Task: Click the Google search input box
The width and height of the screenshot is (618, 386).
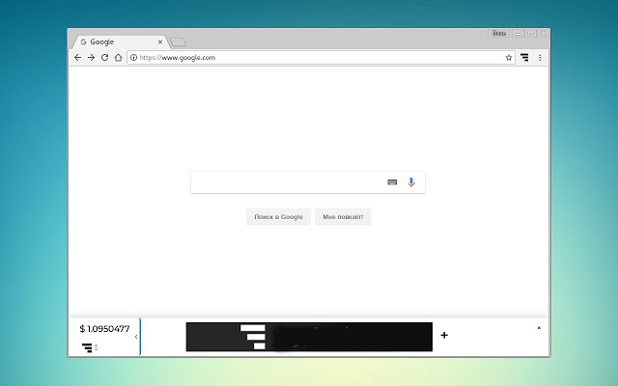Action: tap(308, 182)
